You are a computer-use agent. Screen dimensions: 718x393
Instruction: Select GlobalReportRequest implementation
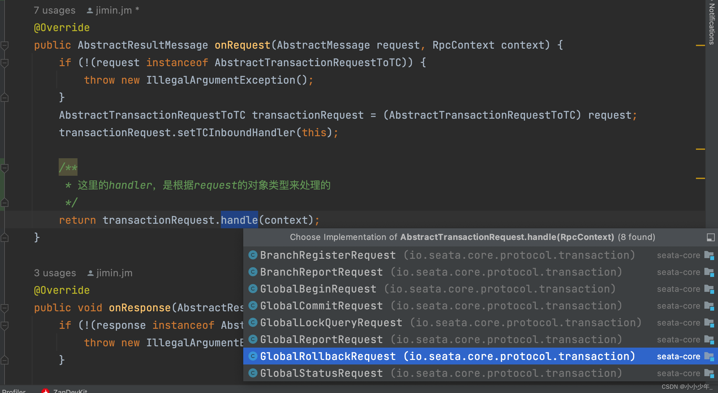tap(481, 339)
